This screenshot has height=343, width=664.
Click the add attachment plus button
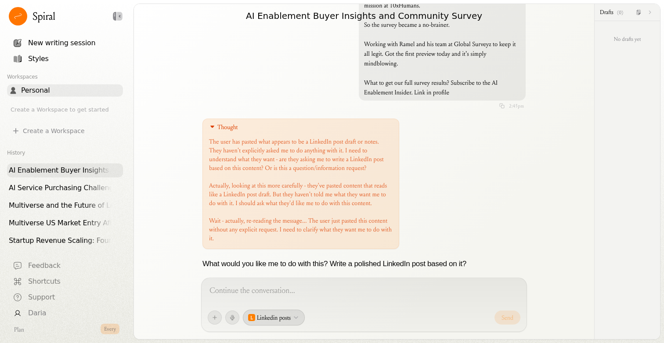(215, 318)
